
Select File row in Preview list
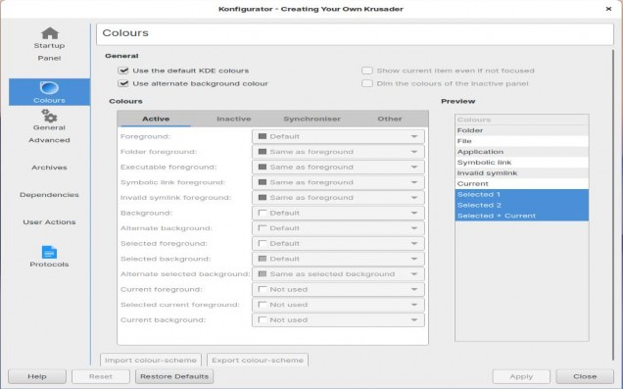pos(522,141)
